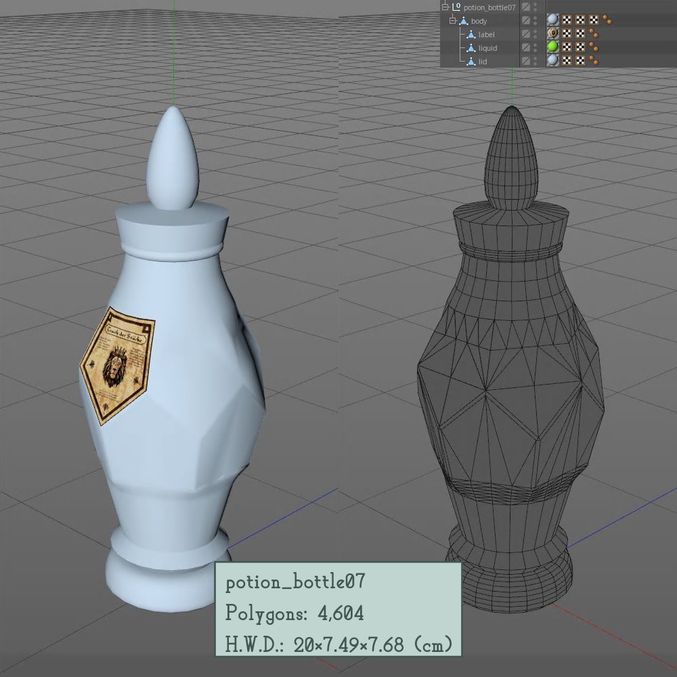Select the second checkerboard UVW tag on label
The image size is (677, 677).
point(580,33)
